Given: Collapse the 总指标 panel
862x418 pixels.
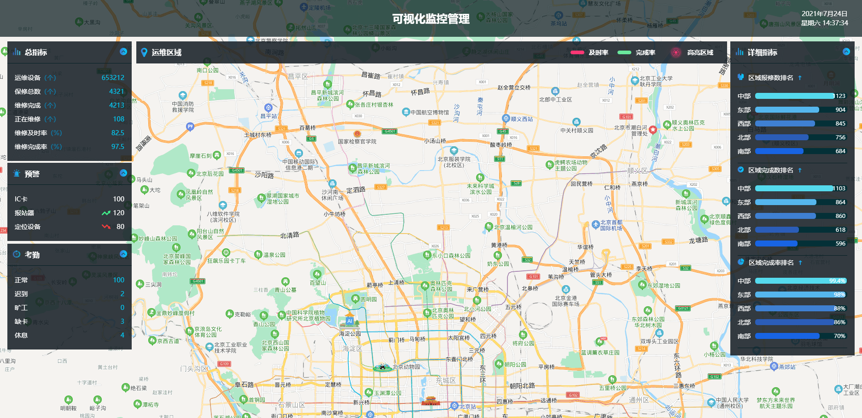Looking at the screenshot, I should pos(123,52).
